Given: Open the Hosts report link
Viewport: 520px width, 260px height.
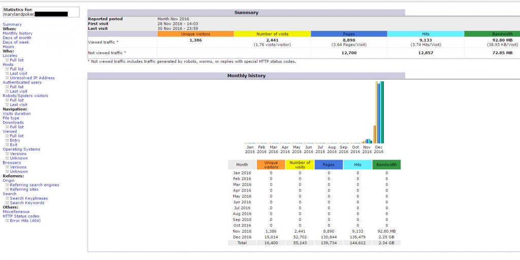Looking at the screenshot, I should coord(8,64).
